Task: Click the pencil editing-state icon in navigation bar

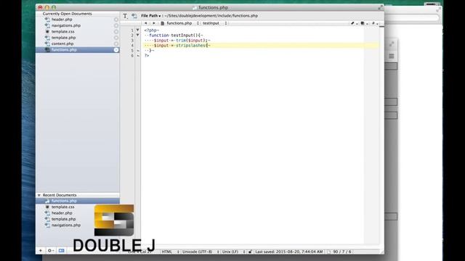Action: [x=352, y=23]
